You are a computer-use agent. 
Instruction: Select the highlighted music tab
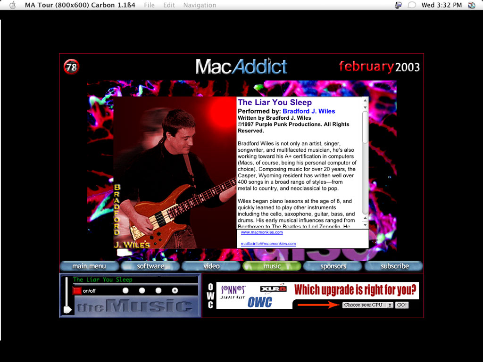pos(272,266)
